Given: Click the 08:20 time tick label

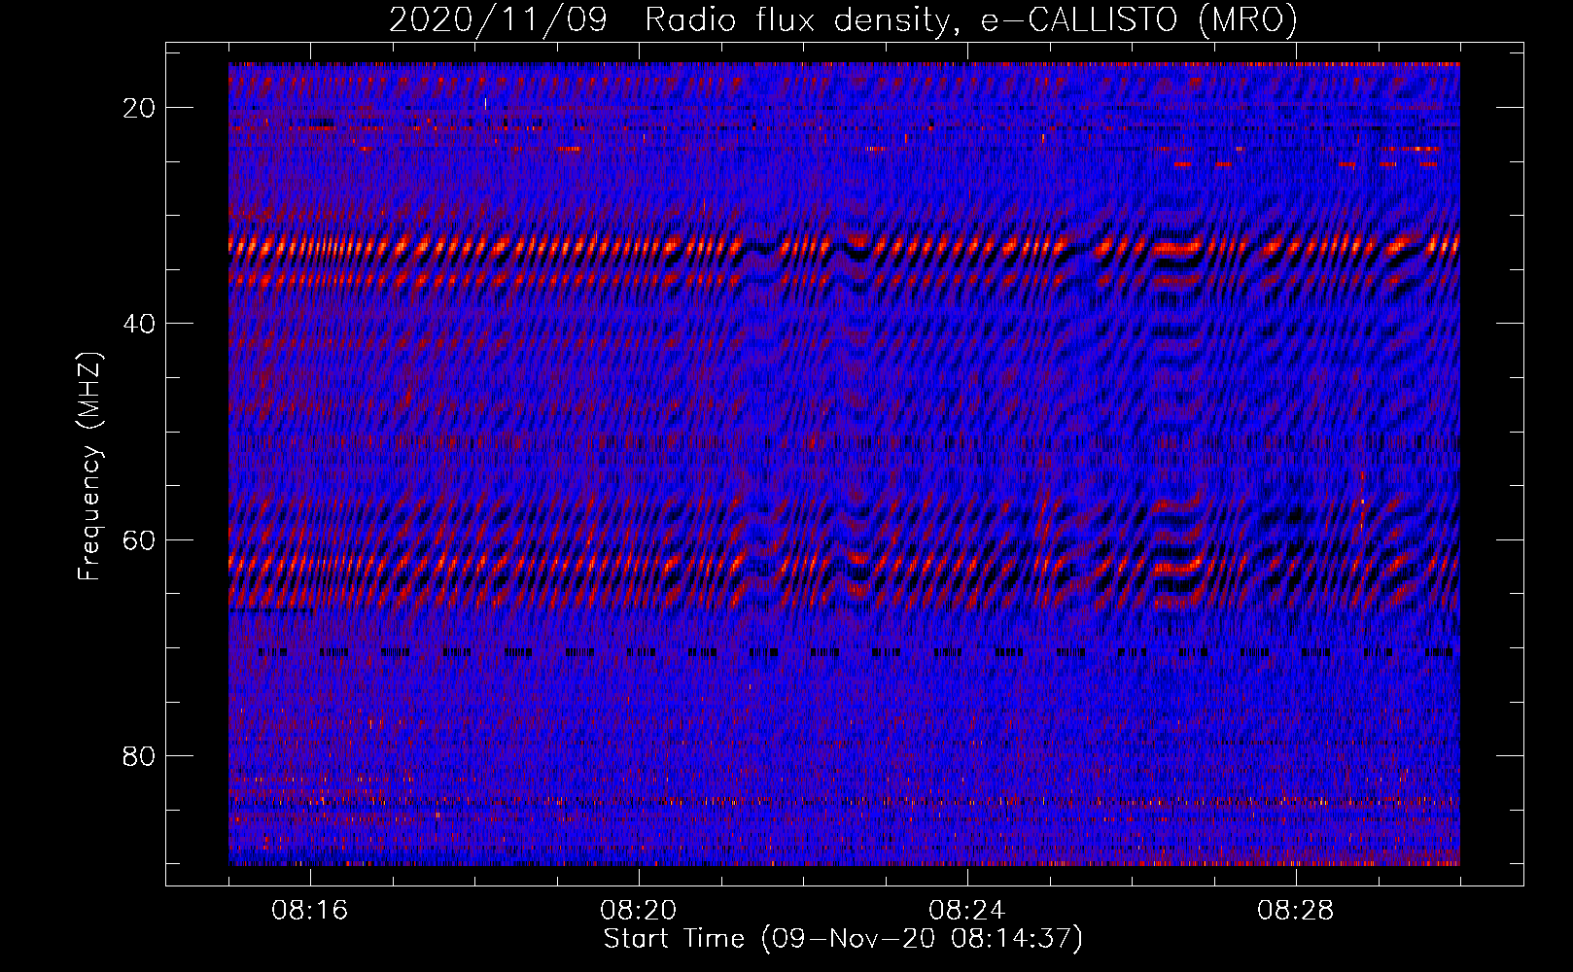Looking at the screenshot, I should click(x=639, y=911).
